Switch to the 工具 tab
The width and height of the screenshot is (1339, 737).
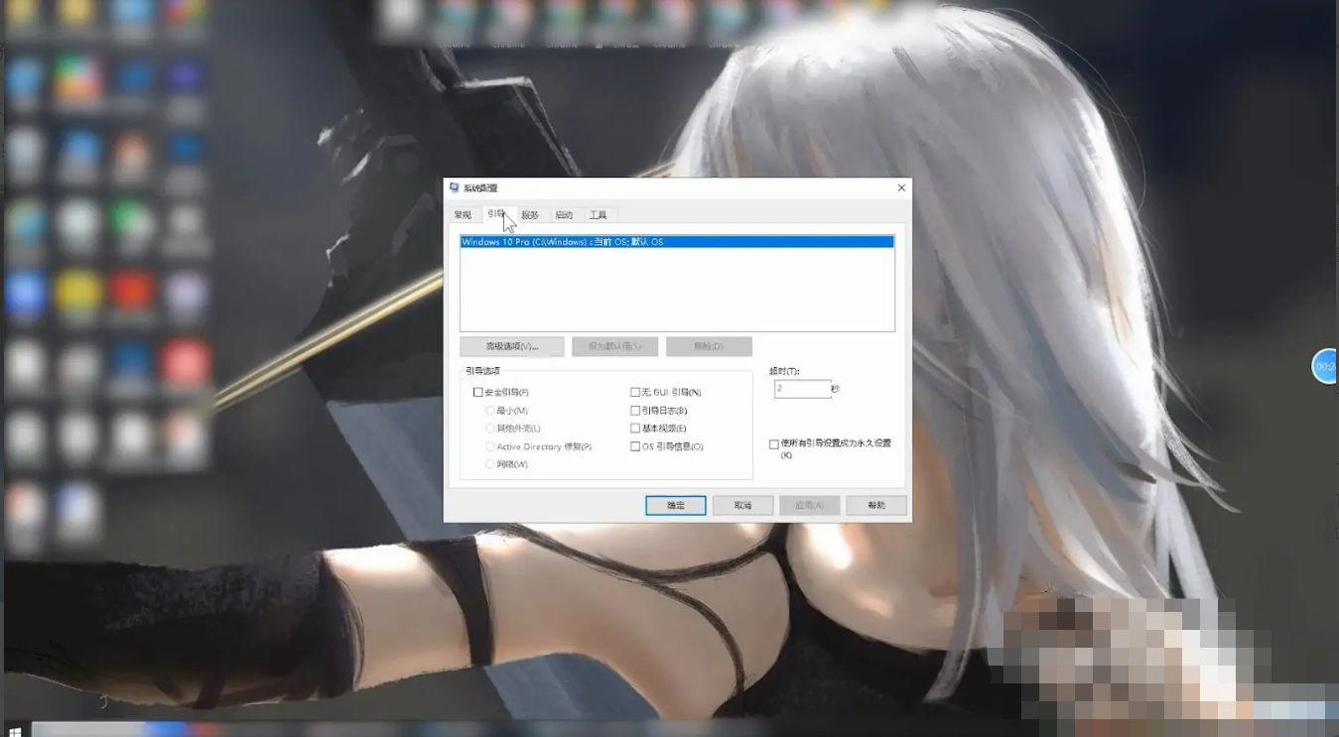598,215
